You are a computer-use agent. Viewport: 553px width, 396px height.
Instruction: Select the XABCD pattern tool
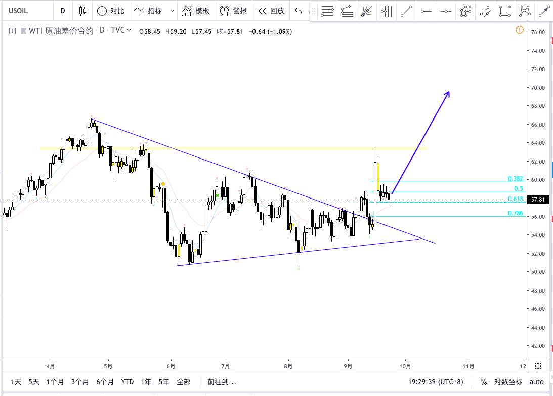point(525,11)
